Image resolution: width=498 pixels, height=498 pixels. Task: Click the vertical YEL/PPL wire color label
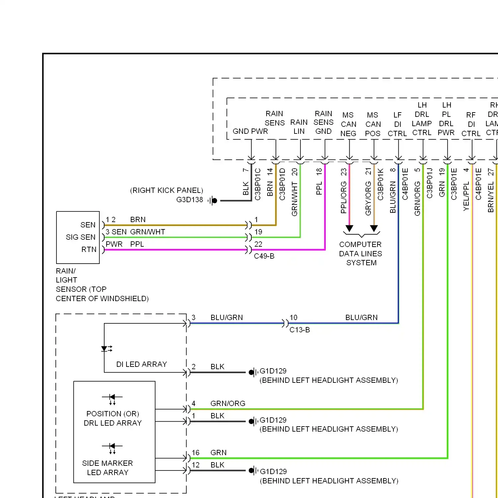click(x=466, y=196)
